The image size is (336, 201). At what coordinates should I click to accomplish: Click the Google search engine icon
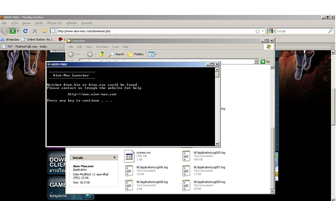pyautogui.click(x=271, y=31)
